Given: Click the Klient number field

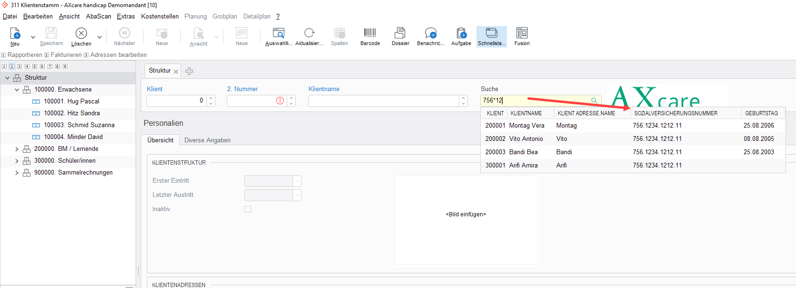Looking at the screenshot, I should tap(176, 101).
